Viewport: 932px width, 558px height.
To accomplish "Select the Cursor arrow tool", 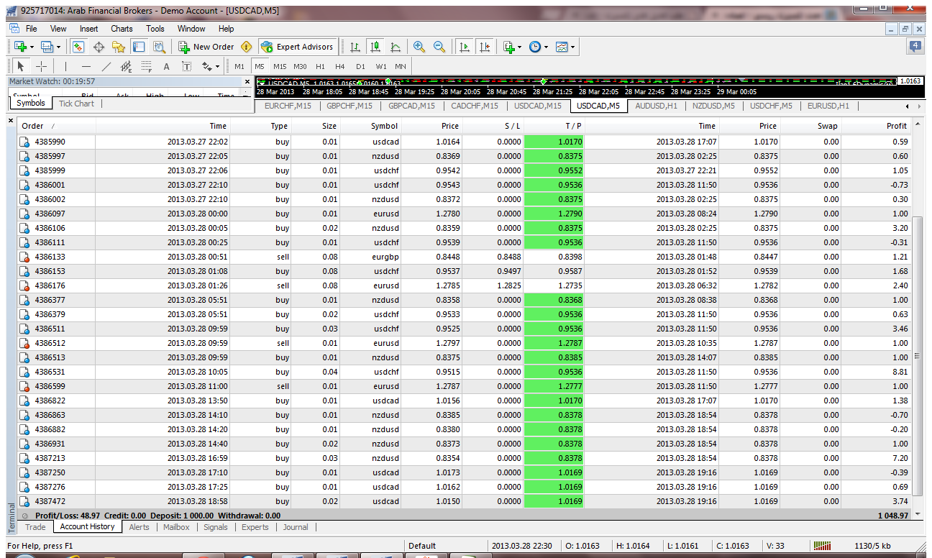I will point(20,66).
